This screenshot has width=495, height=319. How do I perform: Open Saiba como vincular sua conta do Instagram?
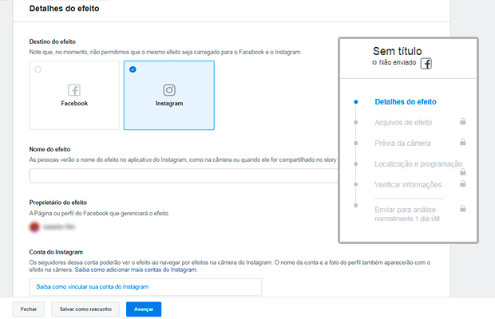coord(92,287)
